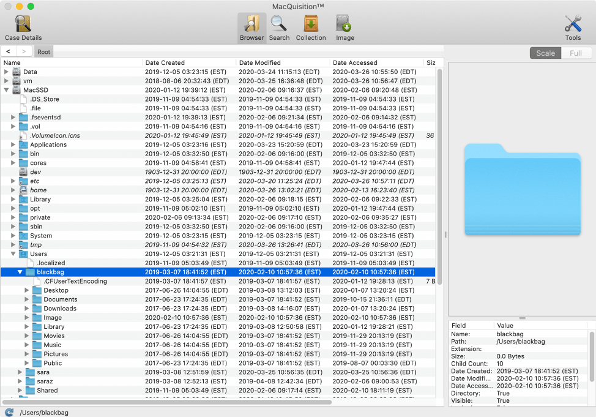
Task: Expand the Downloads folder
Action: tap(27, 309)
